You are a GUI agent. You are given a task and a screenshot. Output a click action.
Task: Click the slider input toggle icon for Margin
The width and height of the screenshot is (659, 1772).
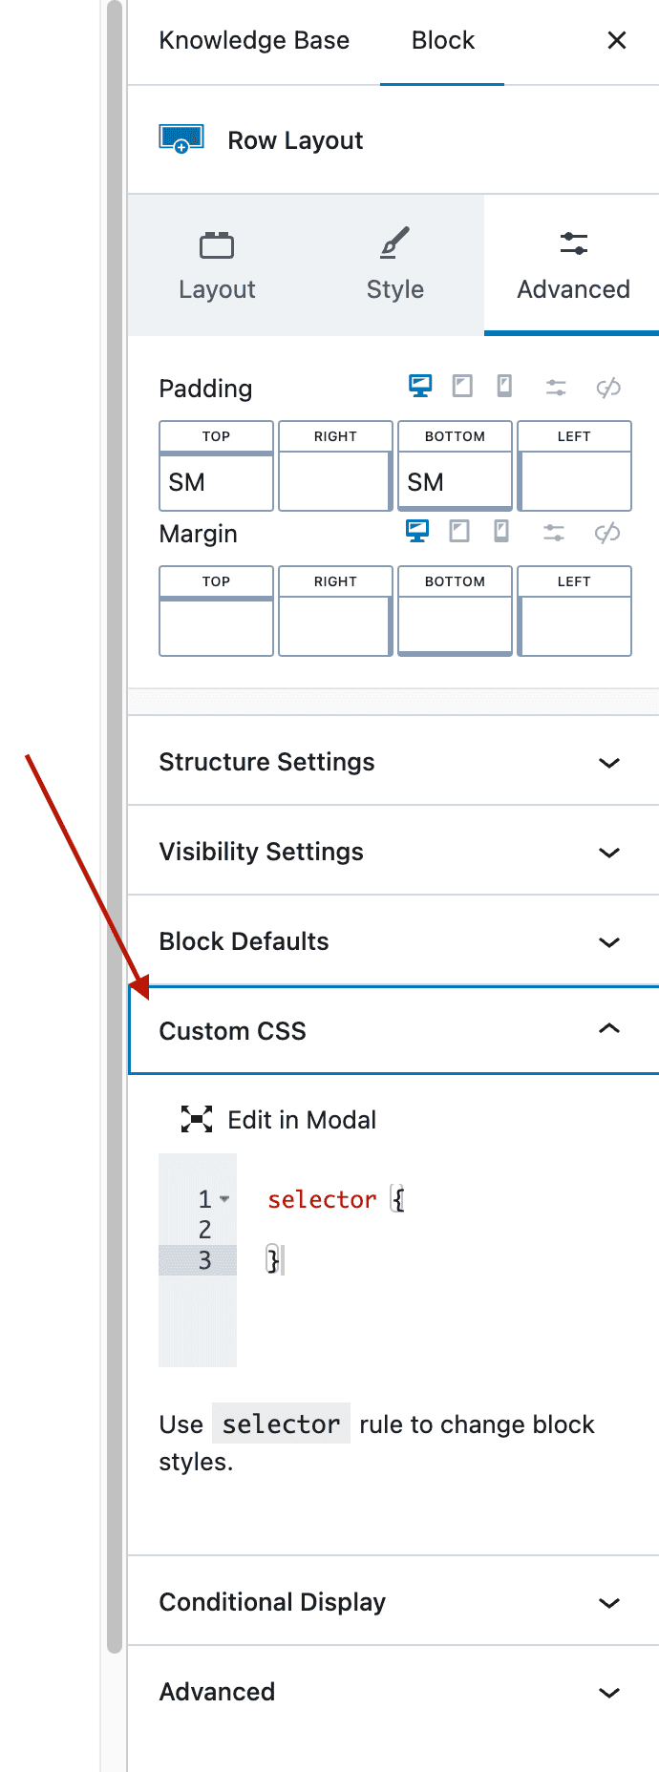tap(554, 532)
